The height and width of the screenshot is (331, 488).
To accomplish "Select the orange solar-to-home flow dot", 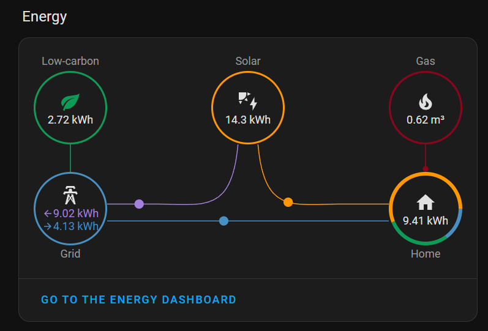I will (288, 202).
